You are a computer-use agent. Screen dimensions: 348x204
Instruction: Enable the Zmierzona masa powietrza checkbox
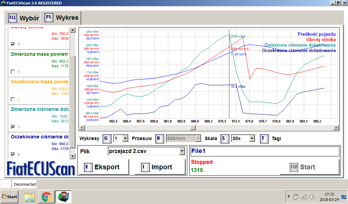click(x=13, y=72)
